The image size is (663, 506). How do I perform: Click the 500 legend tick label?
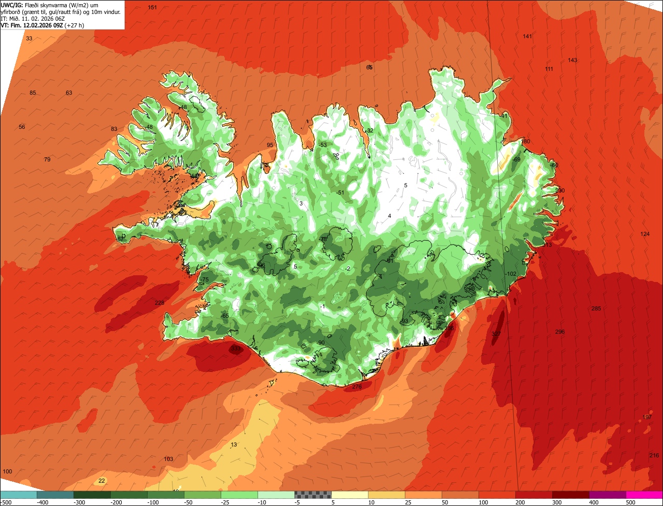630,502
